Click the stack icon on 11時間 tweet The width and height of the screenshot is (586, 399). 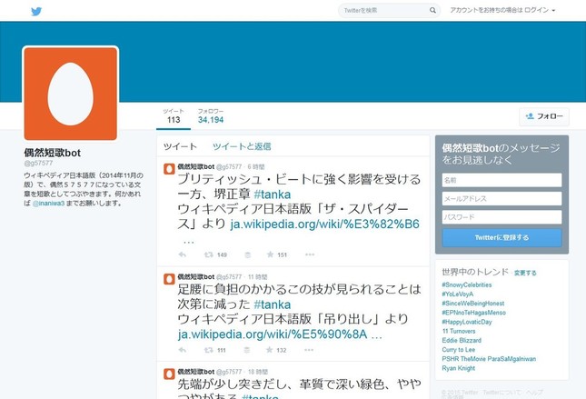pos(246,350)
